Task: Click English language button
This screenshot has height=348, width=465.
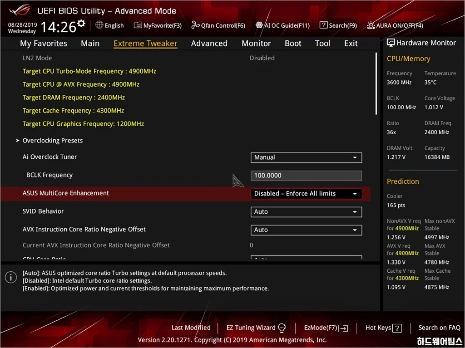Action: click(x=109, y=25)
